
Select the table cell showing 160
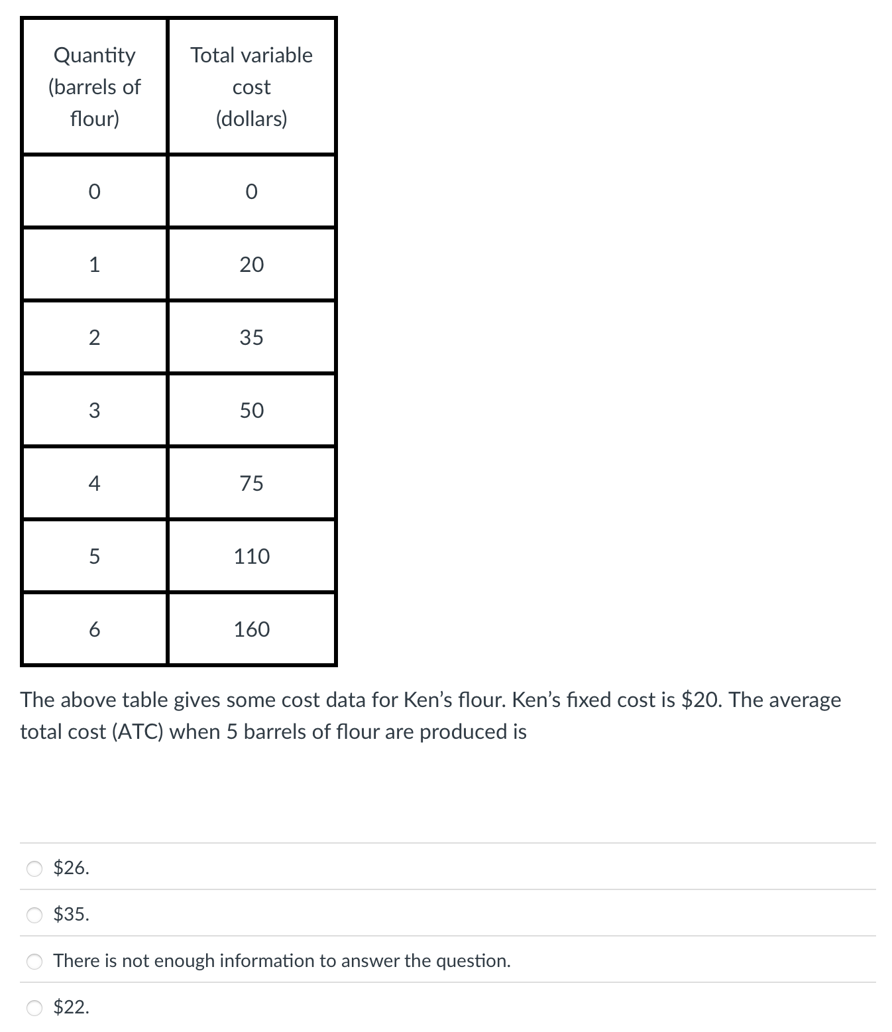tap(251, 630)
